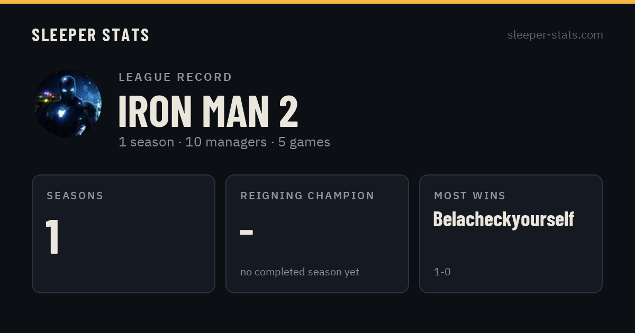Open the sleeper-stats.com link
Image resolution: width=635 pixels, height=333 pixels.
pos(555,35)
